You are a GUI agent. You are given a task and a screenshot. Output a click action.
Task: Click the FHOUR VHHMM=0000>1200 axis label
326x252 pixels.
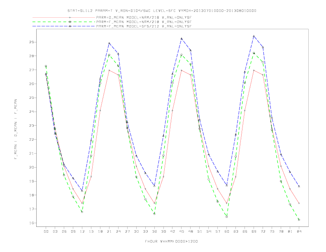171,241
